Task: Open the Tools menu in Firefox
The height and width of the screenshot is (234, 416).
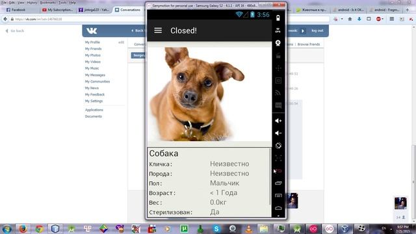Action: click(x=62, y=3)
